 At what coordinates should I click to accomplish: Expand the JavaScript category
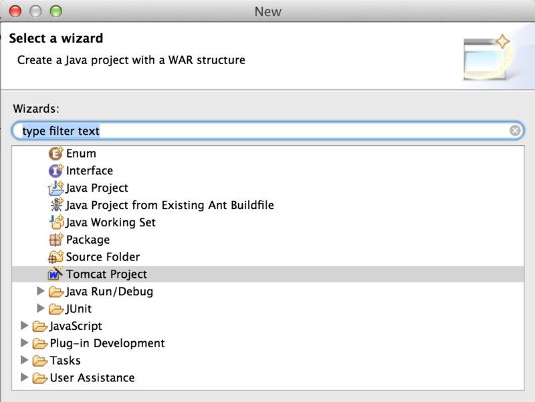[25, 326]
